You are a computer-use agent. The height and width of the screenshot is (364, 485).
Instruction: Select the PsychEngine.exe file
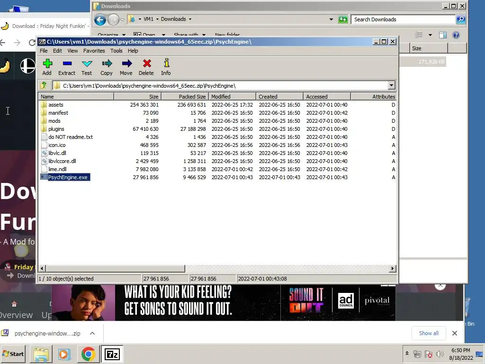68,177
